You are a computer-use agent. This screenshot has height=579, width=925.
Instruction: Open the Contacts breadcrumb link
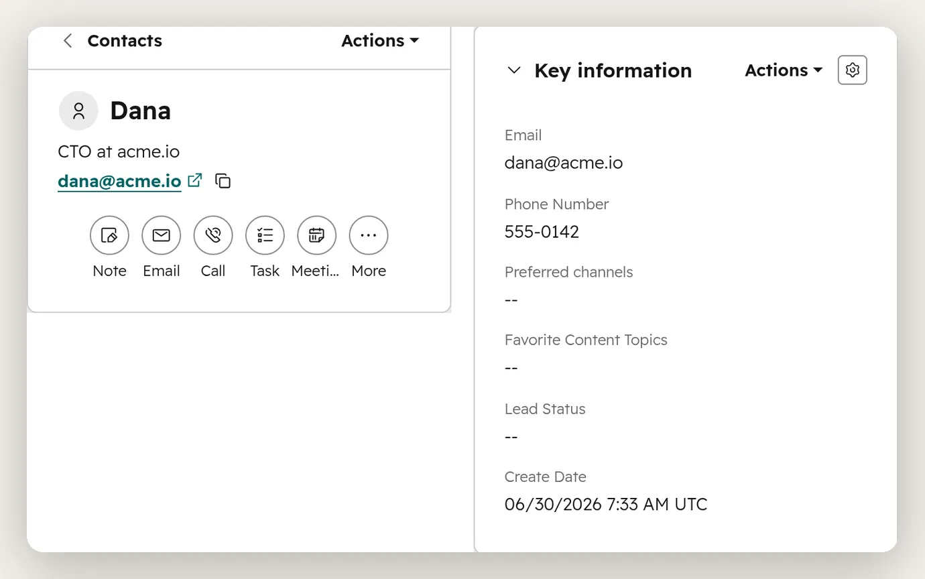click(x=125, y=41)
